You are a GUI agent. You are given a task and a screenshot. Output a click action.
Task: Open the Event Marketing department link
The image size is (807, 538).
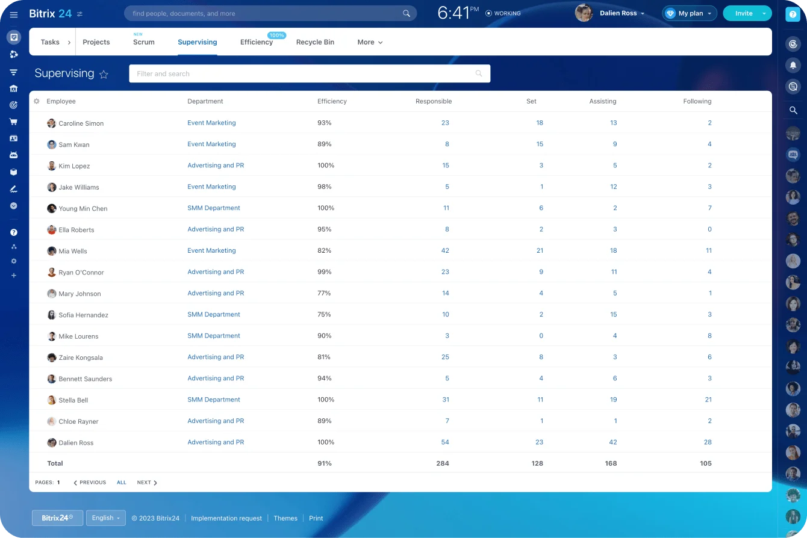pos(211,122)
